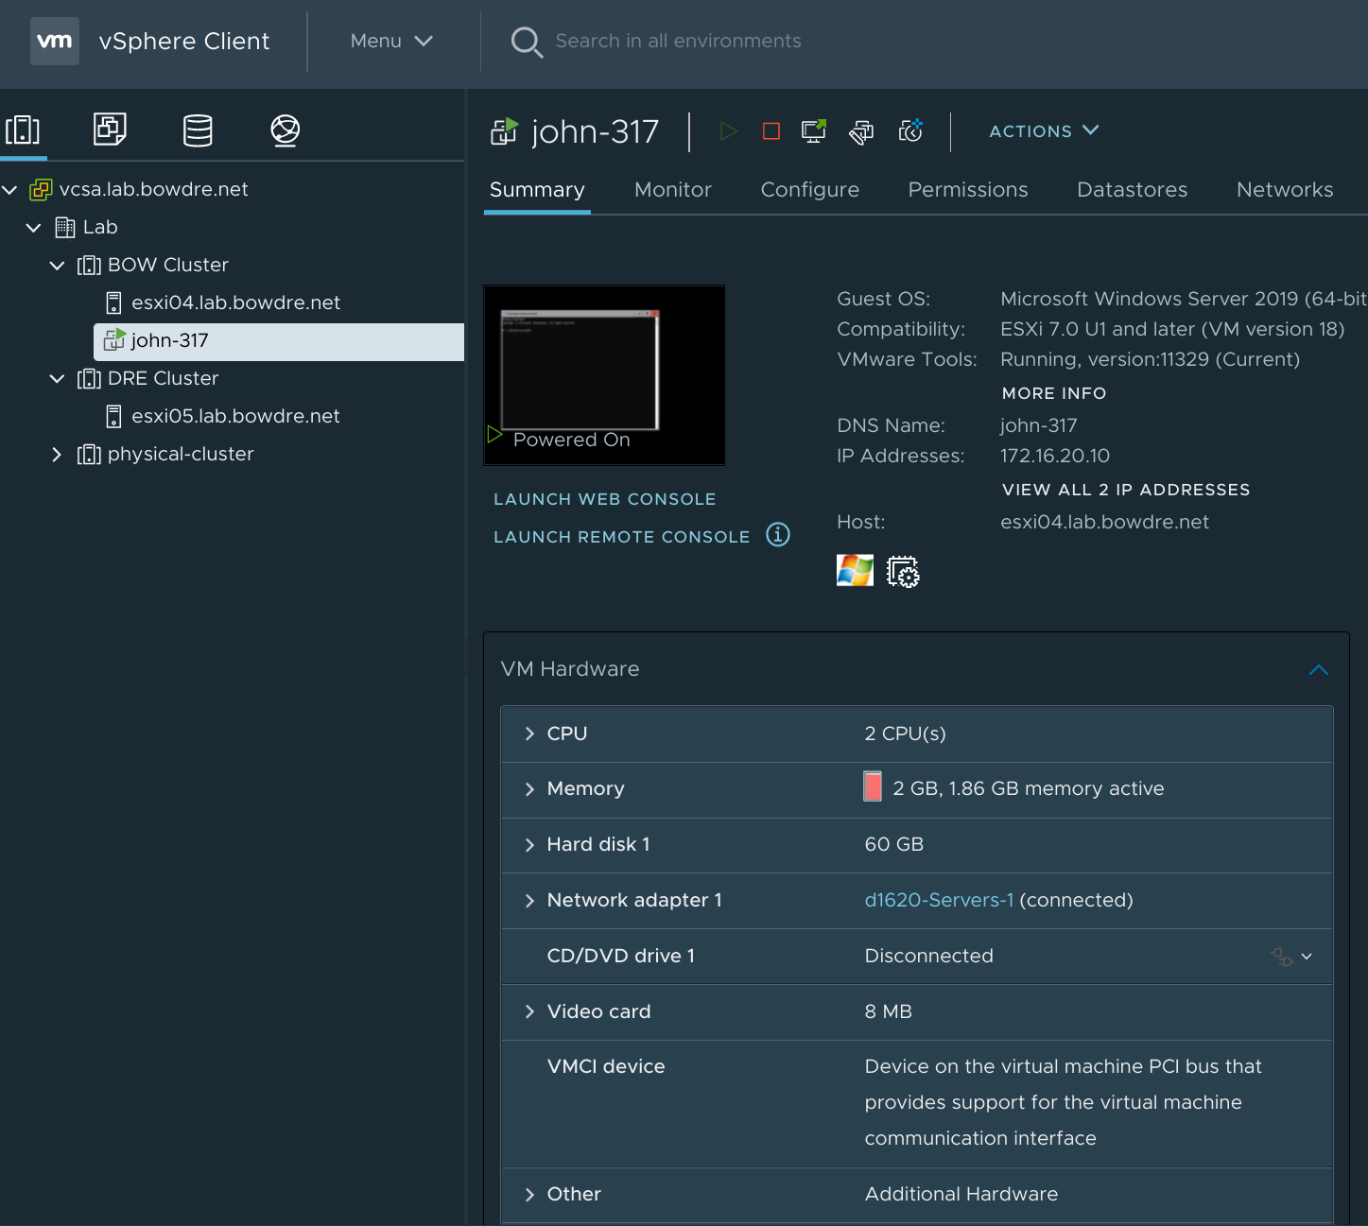Click the BOW Cluster icon in tree
This screenshot has width=1368, height=1226.
click(89, 266)
